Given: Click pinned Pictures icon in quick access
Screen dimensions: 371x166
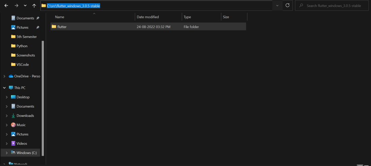Looking at the screenshot, I should click(13, 27).
